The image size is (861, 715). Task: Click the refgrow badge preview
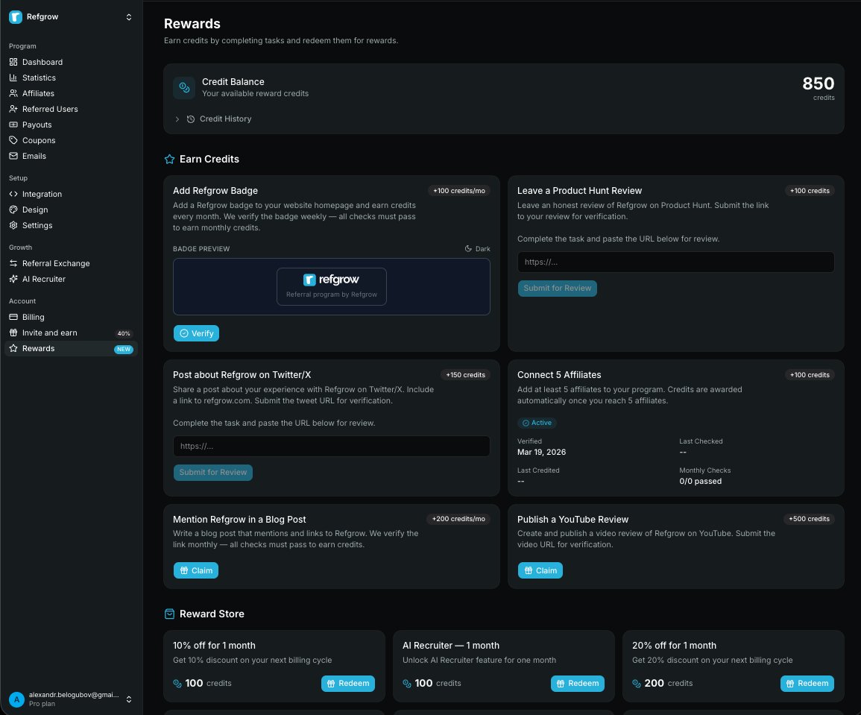(332, 286)
